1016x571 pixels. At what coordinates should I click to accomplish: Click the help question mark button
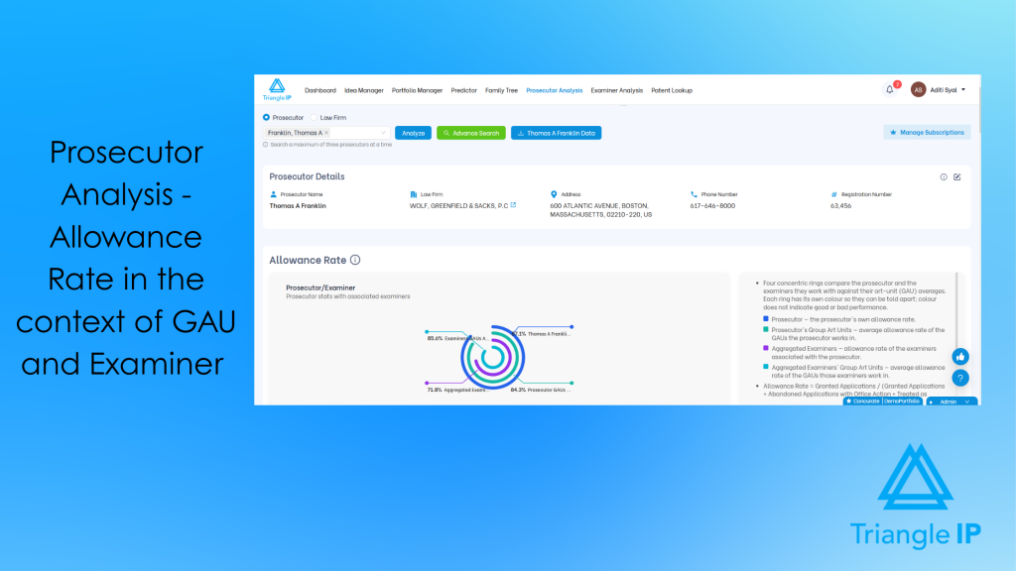click(960, 378)
